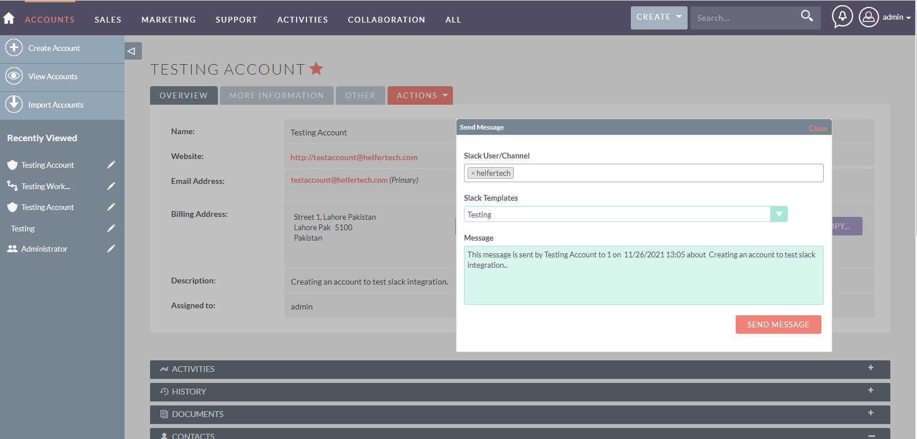Open the Create dropdown
Screen dimensions: 917x439
(x=659, y=17)
